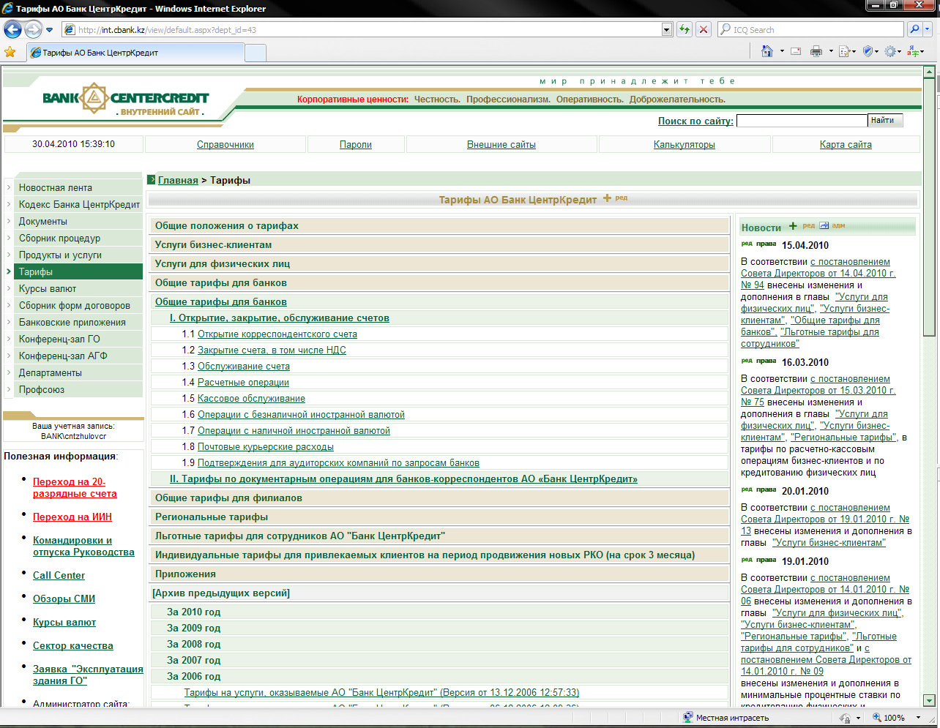
Task: Open the Page menu icon
Action: 847,51
